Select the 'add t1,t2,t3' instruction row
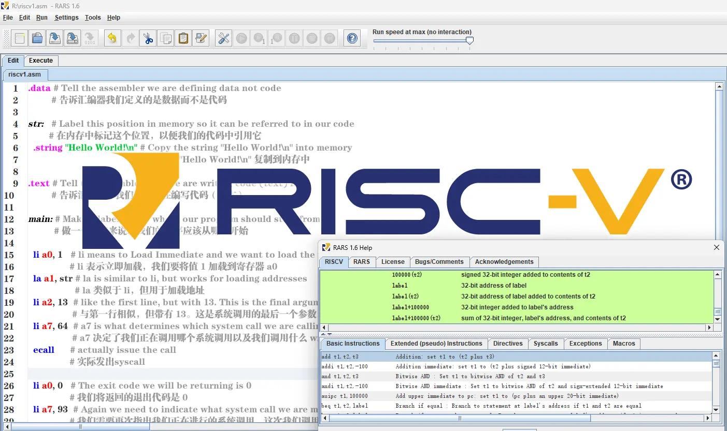 pyautogui.click(x=516, y=356)
